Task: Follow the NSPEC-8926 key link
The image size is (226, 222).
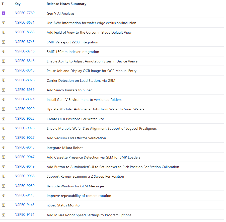Action: [x=25, y=80]
